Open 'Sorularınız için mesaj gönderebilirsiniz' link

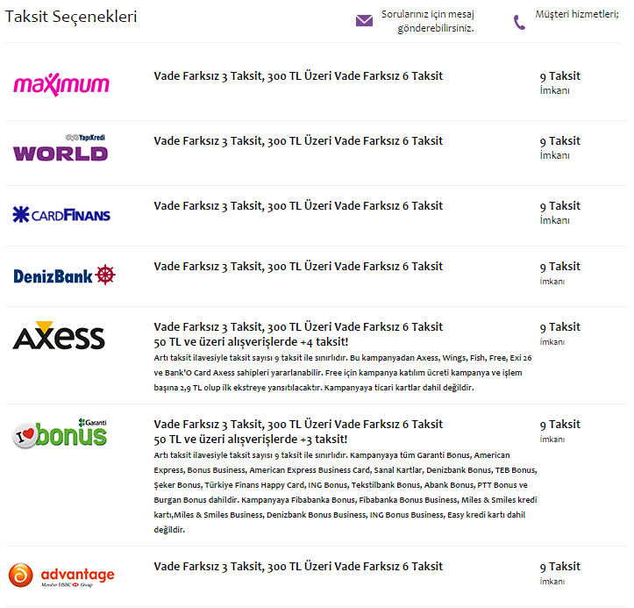427,21
